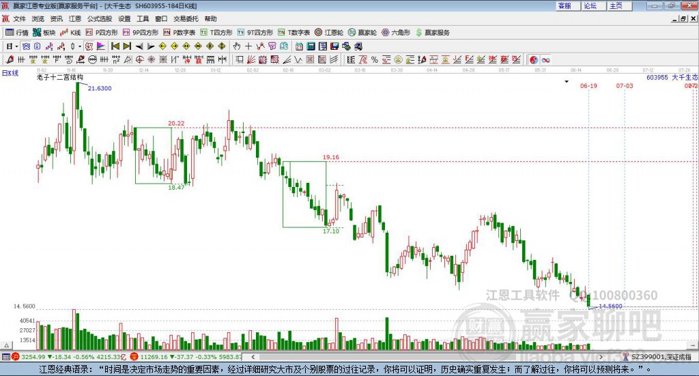Click the 603955 大千生态 stock title
This screenshot has width=699, height=376.
click(672, 78)
